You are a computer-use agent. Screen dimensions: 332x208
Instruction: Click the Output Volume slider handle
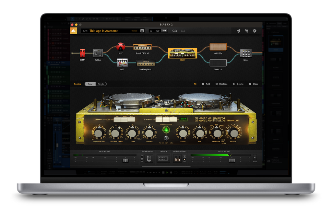pyautogui.click(x=232, y=160)
